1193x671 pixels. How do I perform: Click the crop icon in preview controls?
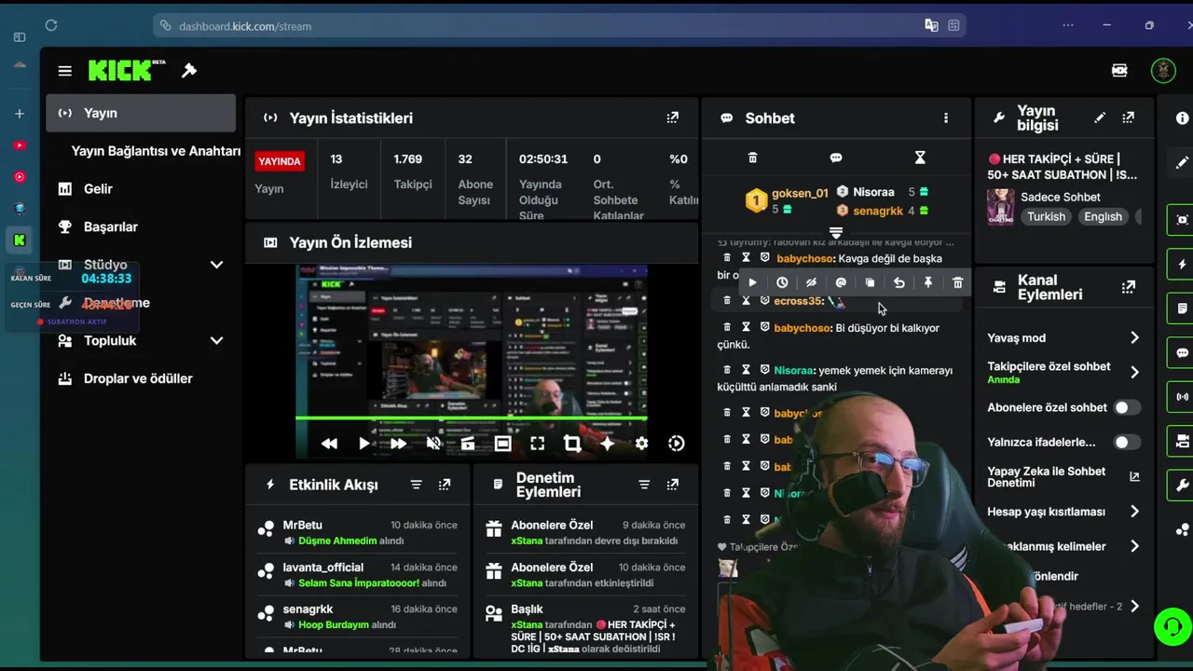pos(572,444)
